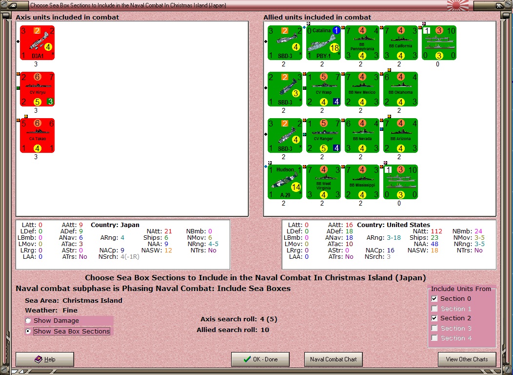This screenshot has height=375, width=513.
Task: Uncheck the Section 2 checkbox
Action: coord(434,318)
